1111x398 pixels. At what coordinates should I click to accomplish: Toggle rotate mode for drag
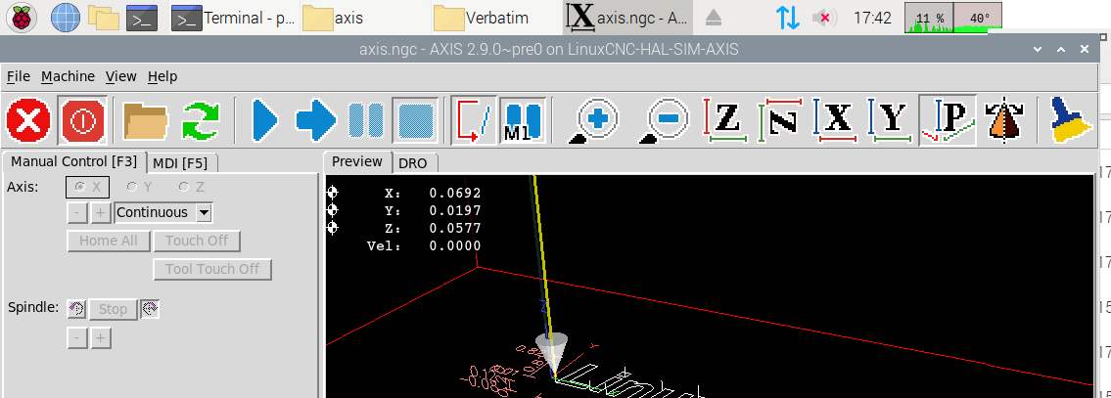1005,119
